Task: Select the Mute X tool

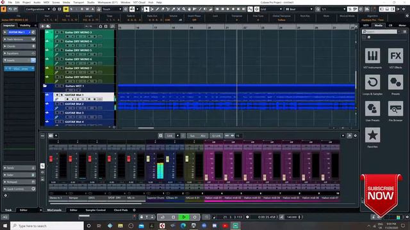Action: coord(179,9)
